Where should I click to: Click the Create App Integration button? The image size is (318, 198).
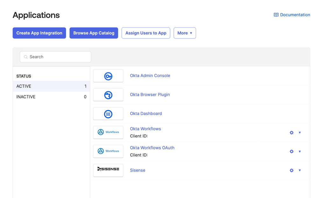[x=39, y=33]
